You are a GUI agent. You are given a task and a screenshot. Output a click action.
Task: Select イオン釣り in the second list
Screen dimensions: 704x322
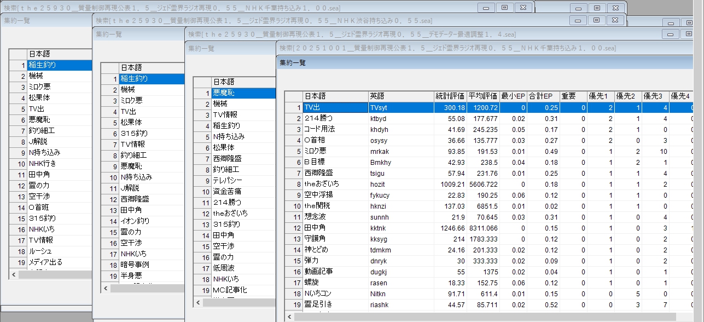pos(151,221)
